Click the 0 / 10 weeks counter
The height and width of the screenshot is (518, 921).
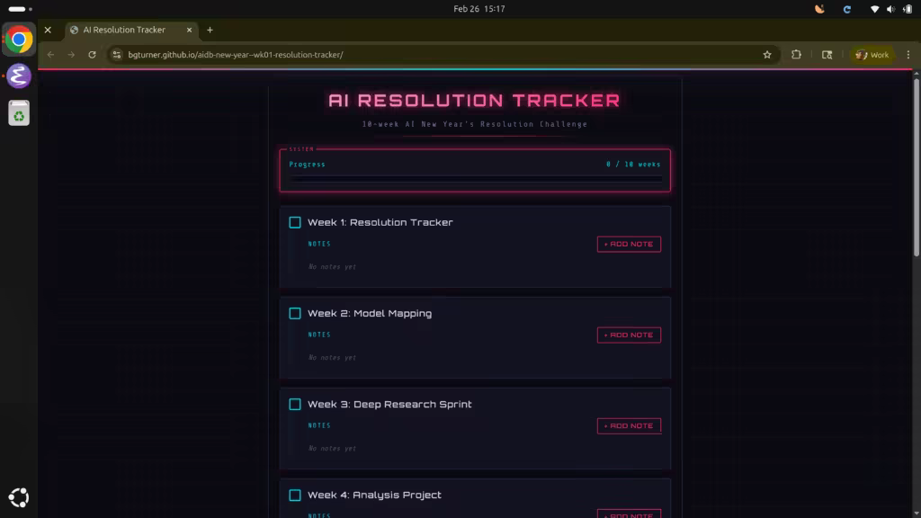[x=633, y=165]
